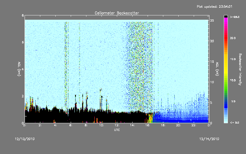Click the '20' tick on kft axis
246x154 pixels.
coord(212,41)
